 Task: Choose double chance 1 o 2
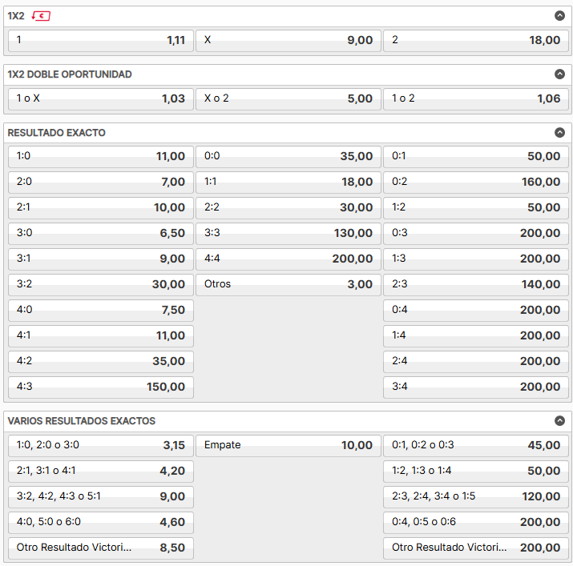(x=476, y=99)
